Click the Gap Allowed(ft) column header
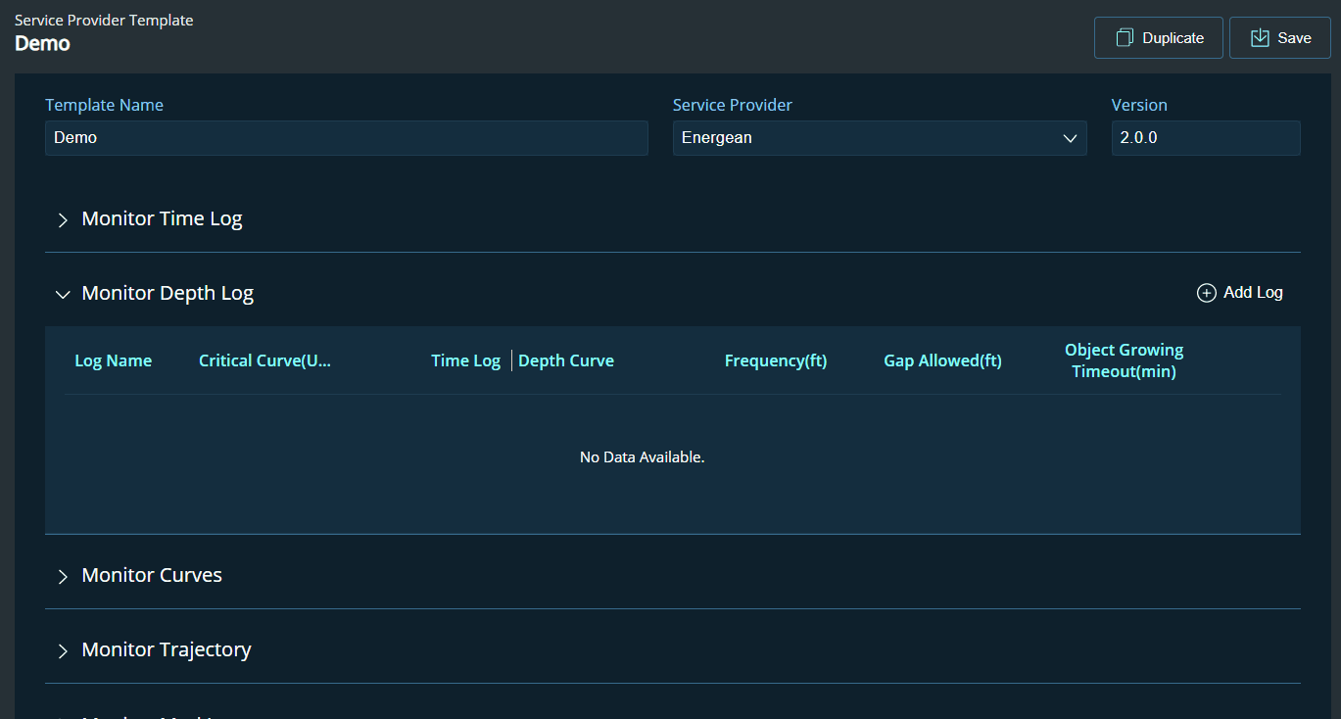1341x719 pixels. click(x=942, y=360)
